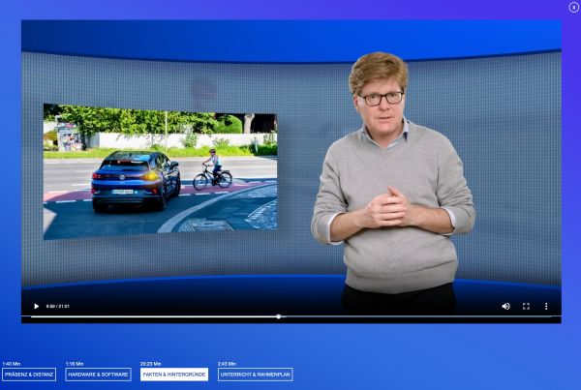Image resolution: width=581 pixels, height=390 pixels.
Task: Click the 2:43 Min duration label
Action: [228, 364]
